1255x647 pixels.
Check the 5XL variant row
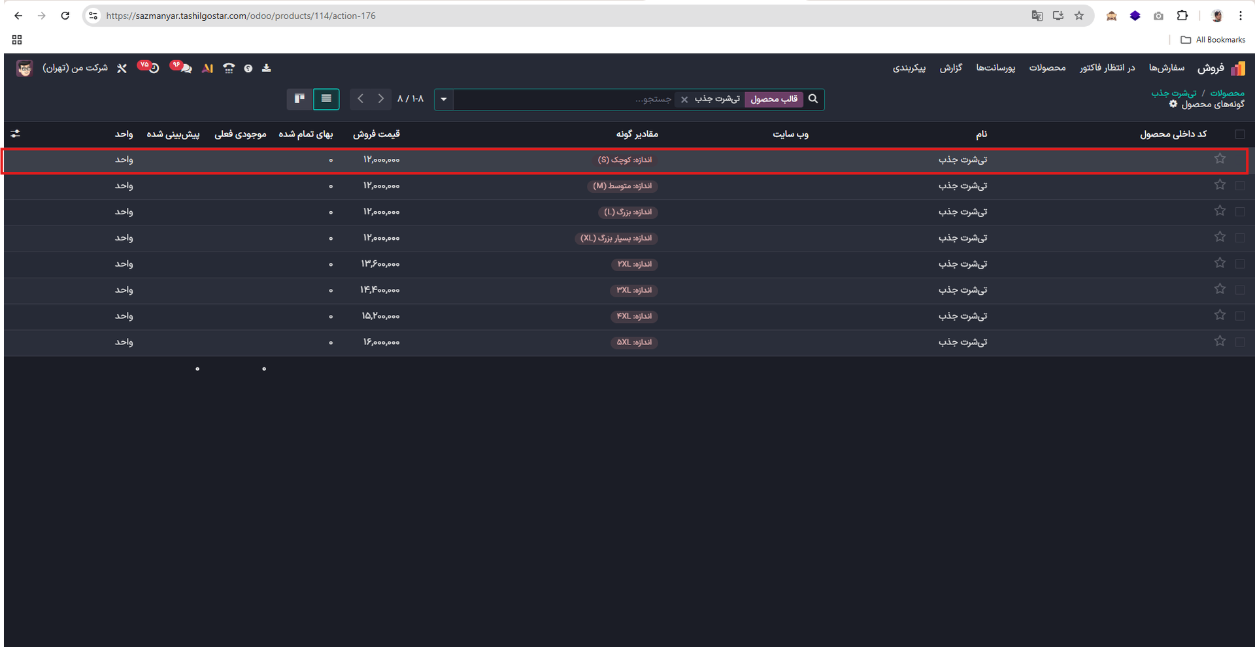coord(1240,342)
